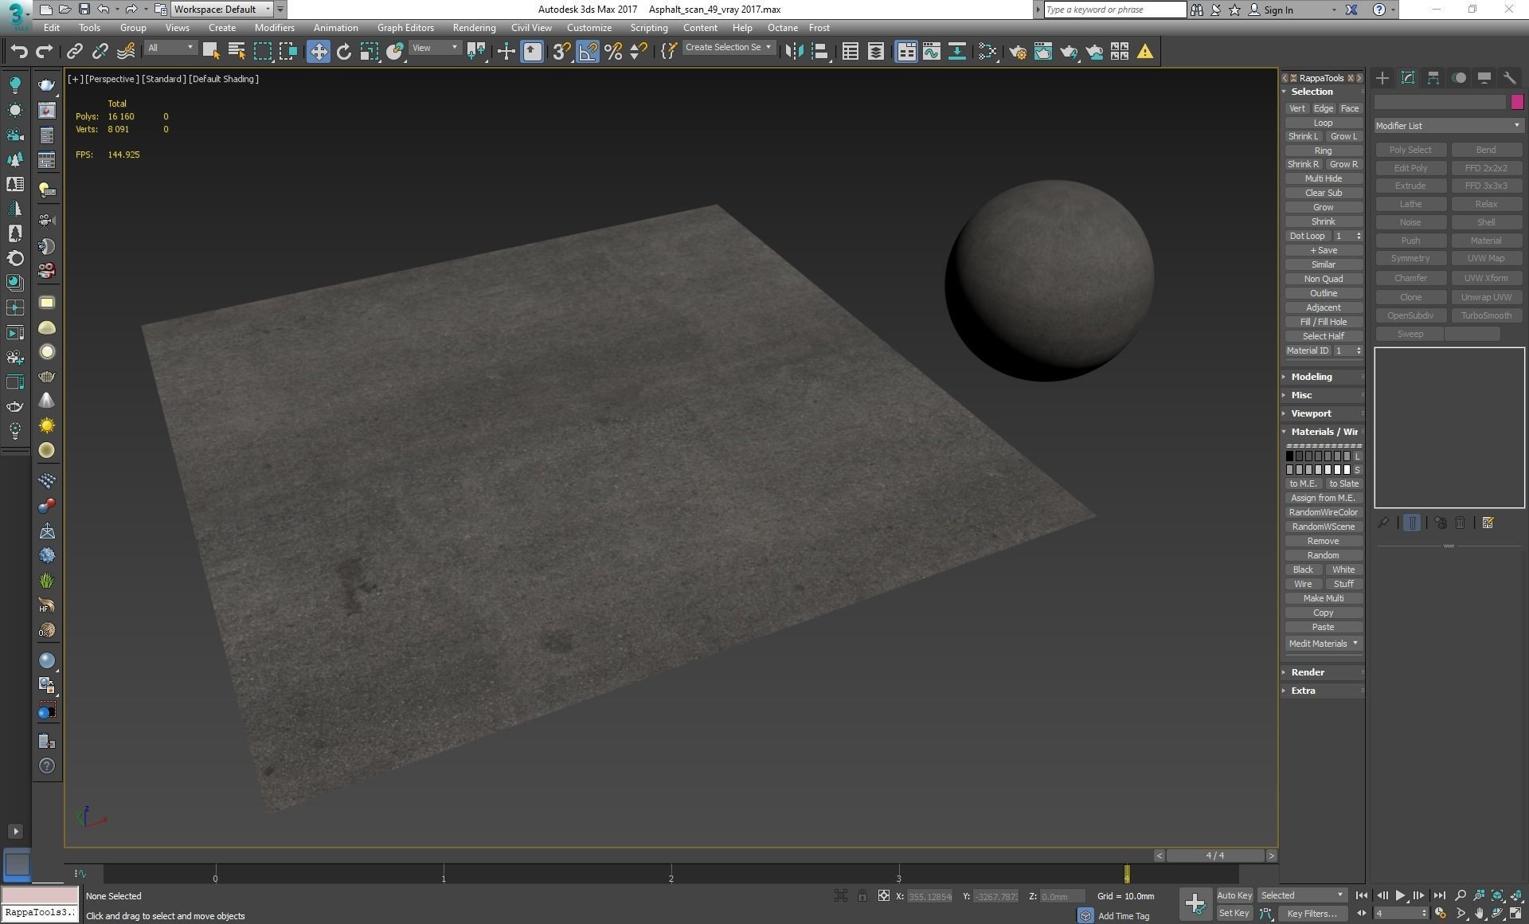
Task: Toggle the Selection Lock padlock icon
Action: (x=862, y=896)
